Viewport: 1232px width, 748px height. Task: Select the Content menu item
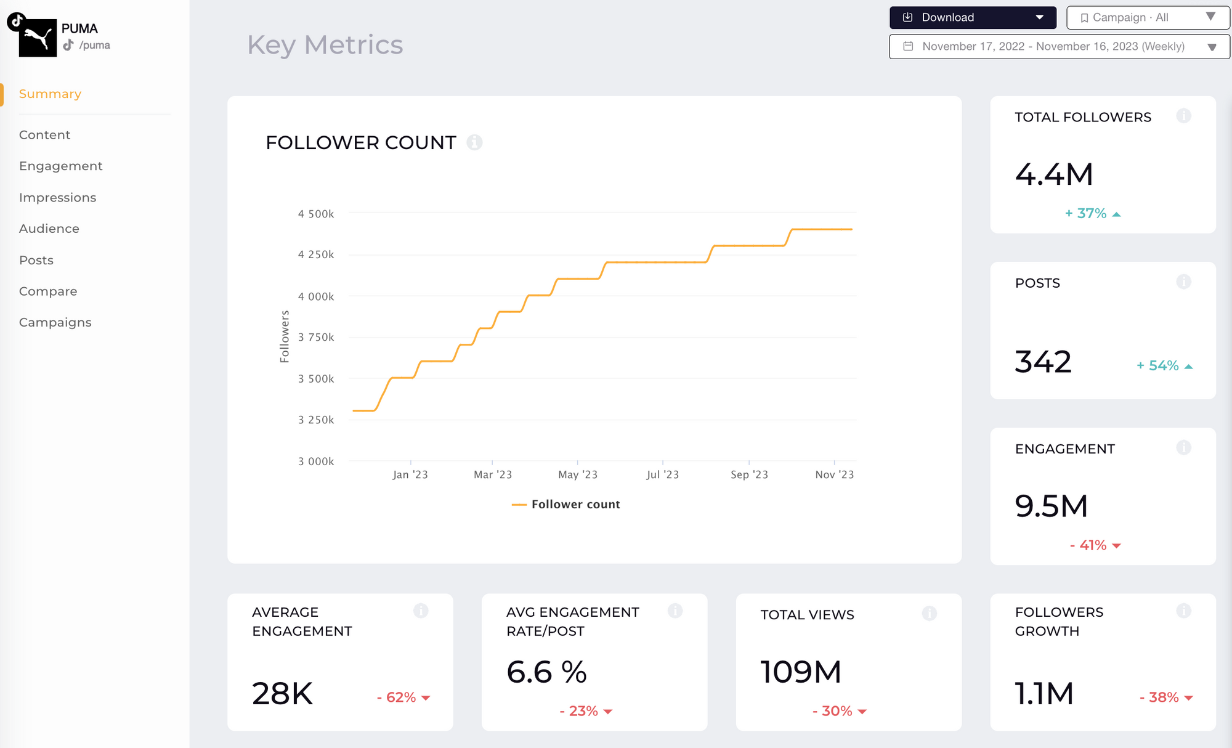[x=44, y=134]
